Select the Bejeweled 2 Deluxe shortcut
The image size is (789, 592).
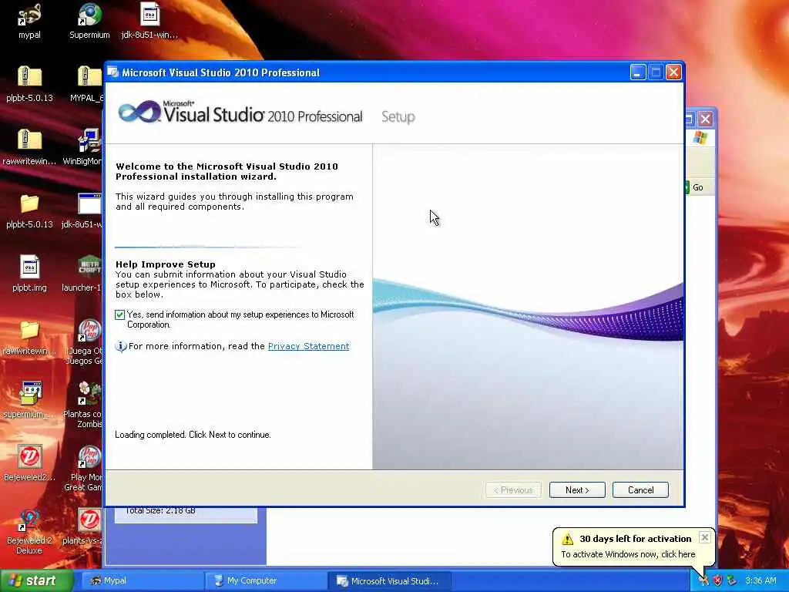pyautogui.click(x=29, y=520)
